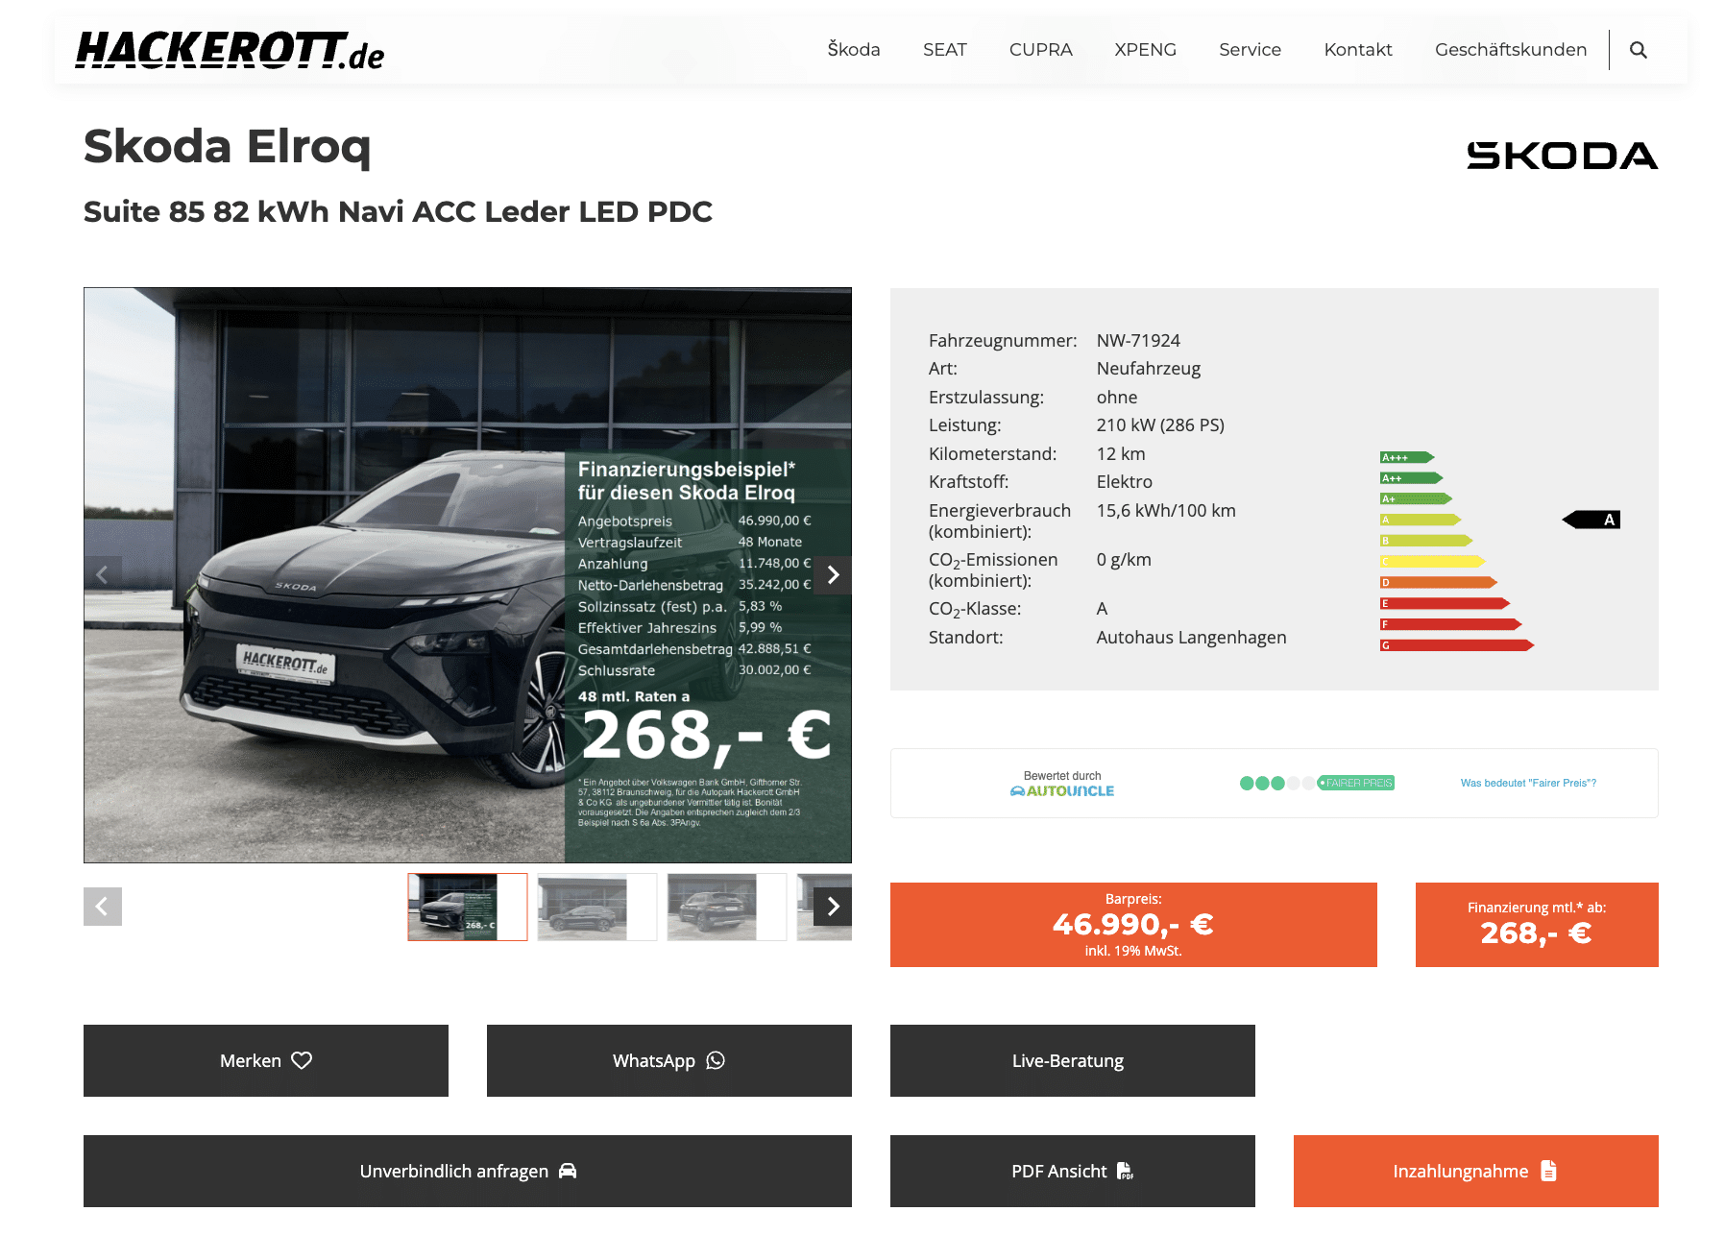The width and height of the screenshot is (1725, 1260).
Task: Click '15,6 kWh/100 km' consumption value
Action: pos(1166,511)
